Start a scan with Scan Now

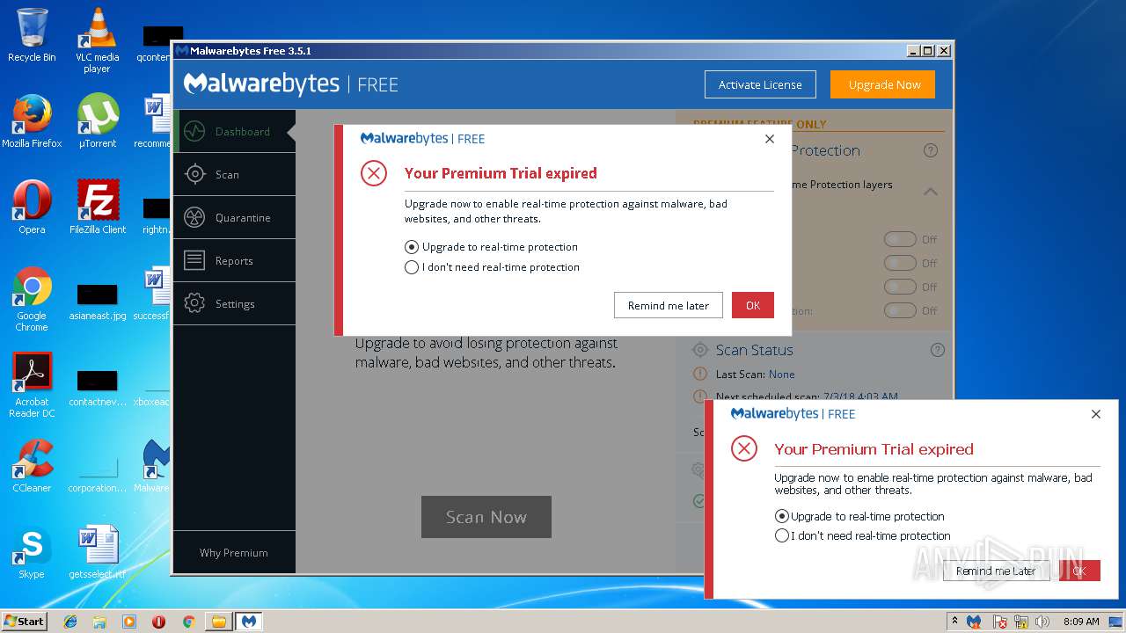(486, 517)
